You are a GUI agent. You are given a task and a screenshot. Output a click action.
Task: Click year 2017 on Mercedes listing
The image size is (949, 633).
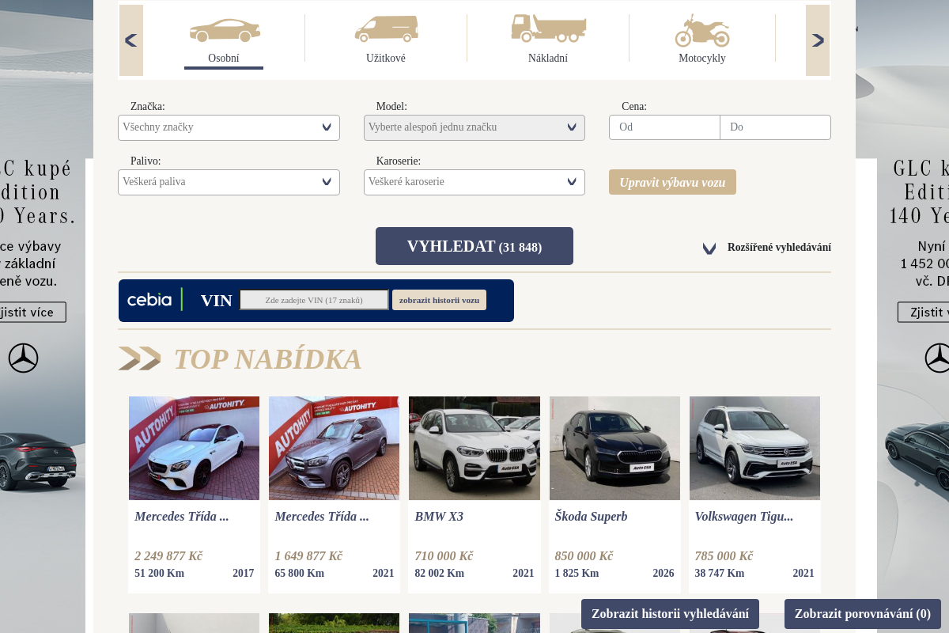244,574
